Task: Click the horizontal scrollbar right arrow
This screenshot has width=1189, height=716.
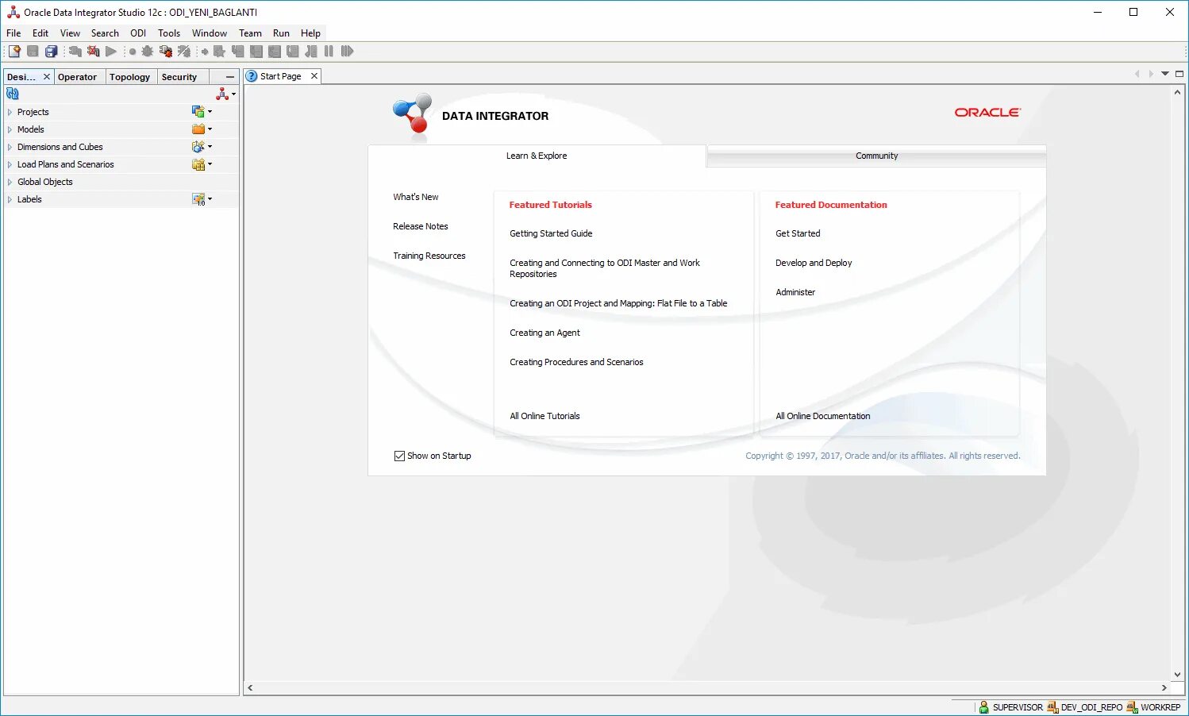Action: (1164, 688)
